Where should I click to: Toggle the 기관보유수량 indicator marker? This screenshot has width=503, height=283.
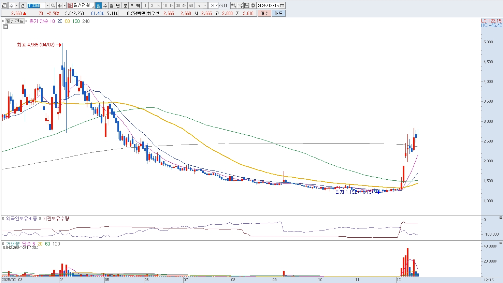(40, 219)
